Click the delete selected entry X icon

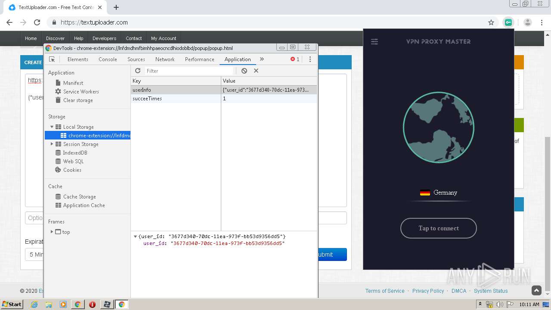256,71
